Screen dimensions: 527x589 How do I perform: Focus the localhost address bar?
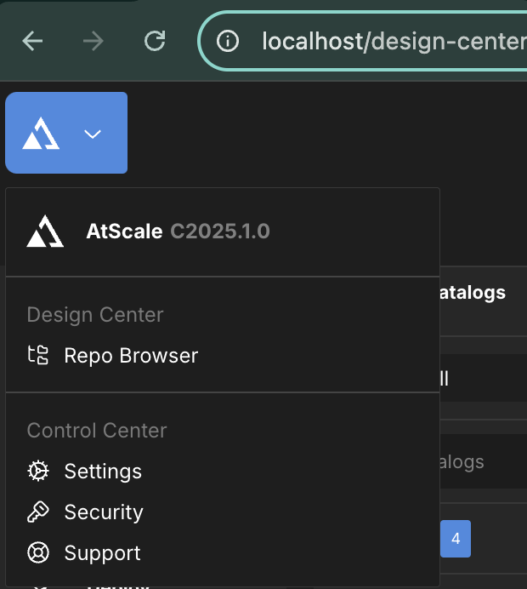click(x=391, y=41)
